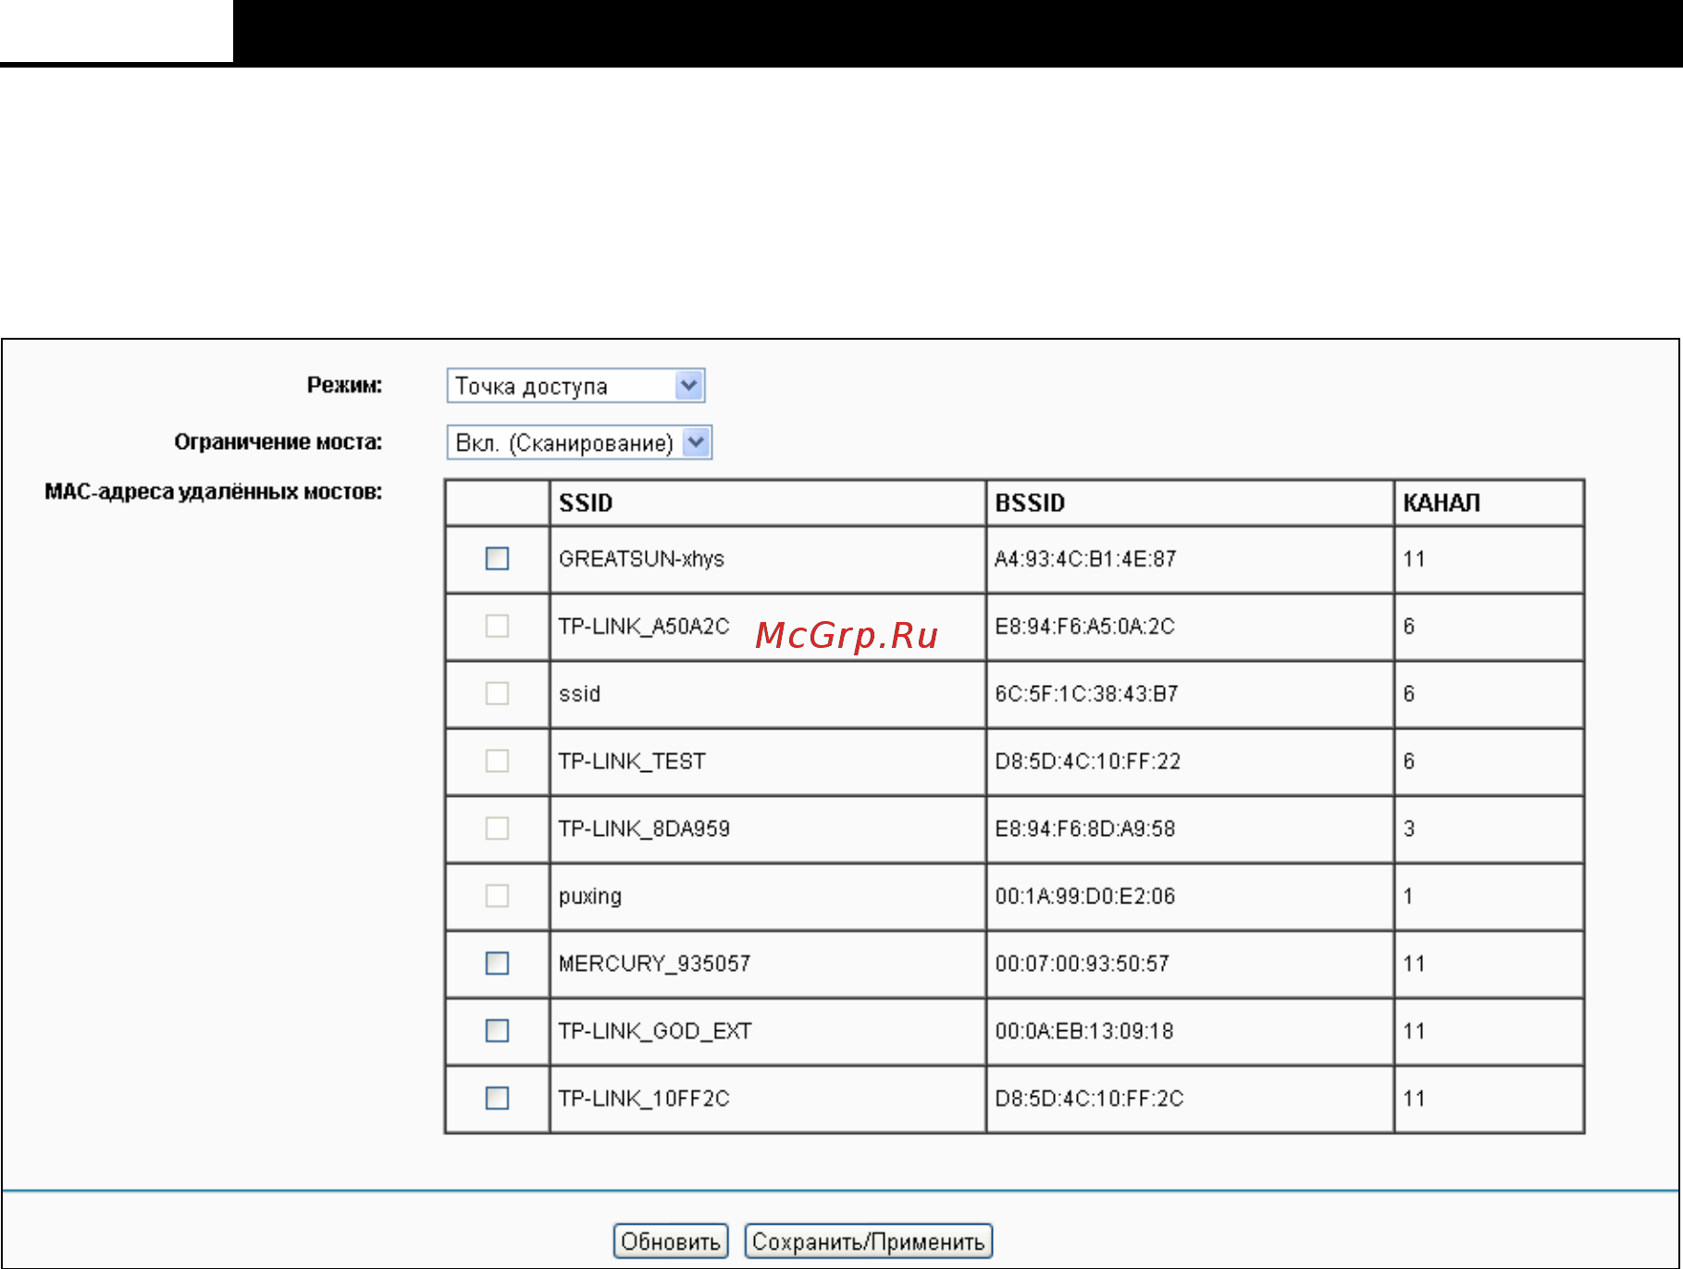Click channel 3 of TP-LINK_8DA959
1683x1269 pixels.
[1409, 828]
